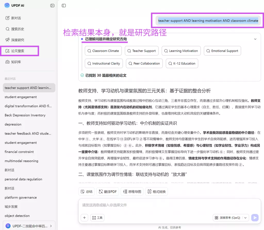Screen dimensions: 264x230
Task: Open the 工具 selector near the input box
Action: pyautogui.click(x=97, y=218)
